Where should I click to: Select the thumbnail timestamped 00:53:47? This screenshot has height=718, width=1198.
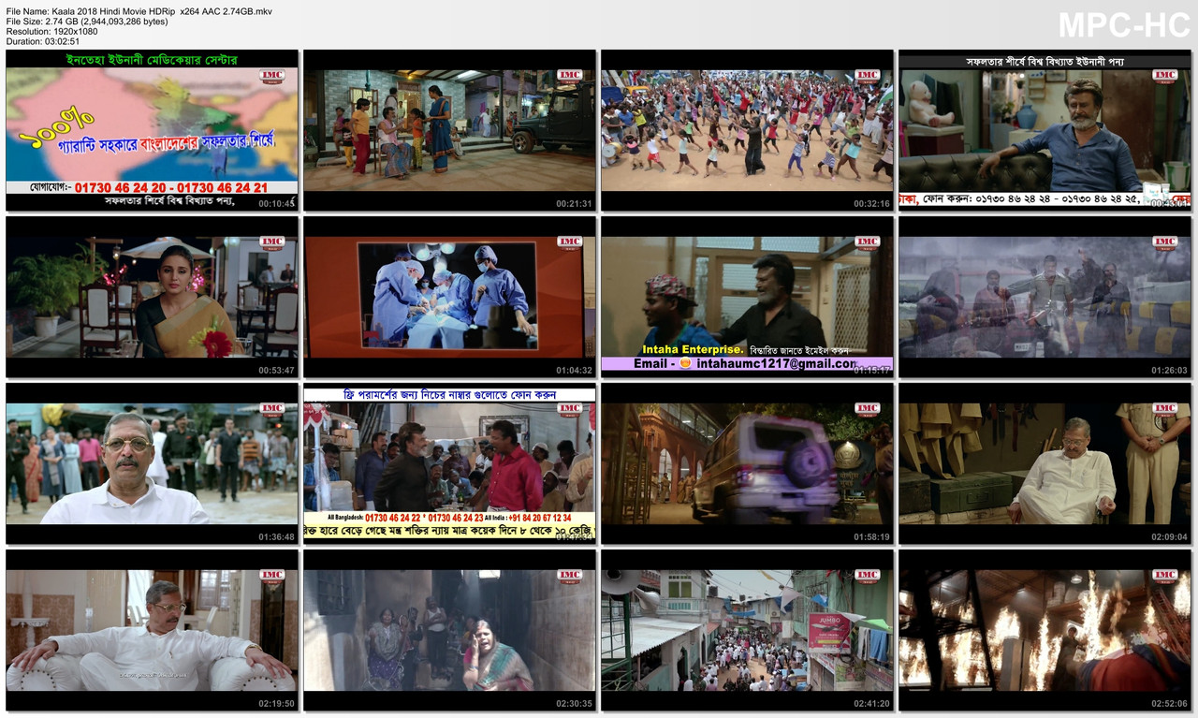pos(152,297)
